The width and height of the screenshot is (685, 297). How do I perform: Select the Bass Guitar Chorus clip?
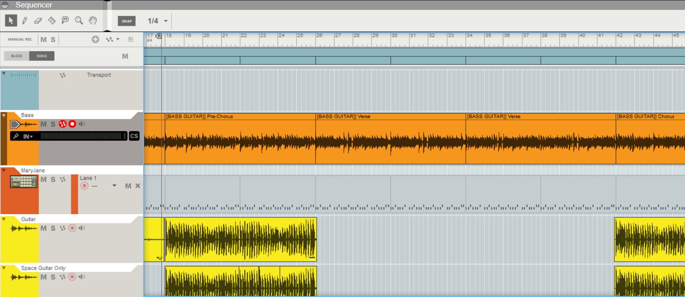tap(650, 138)
